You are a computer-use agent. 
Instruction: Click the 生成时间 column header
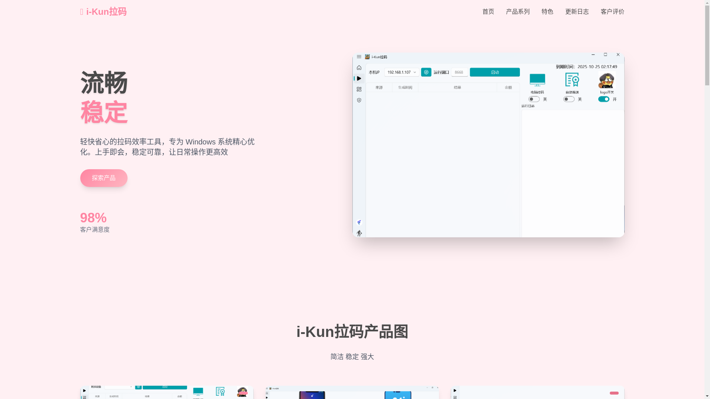[405, 88]
